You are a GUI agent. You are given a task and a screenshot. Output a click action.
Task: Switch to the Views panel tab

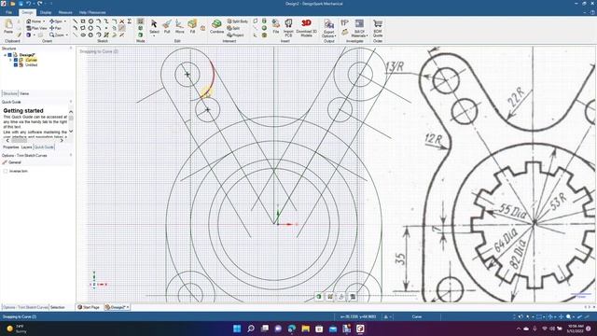tap(24, 93)
